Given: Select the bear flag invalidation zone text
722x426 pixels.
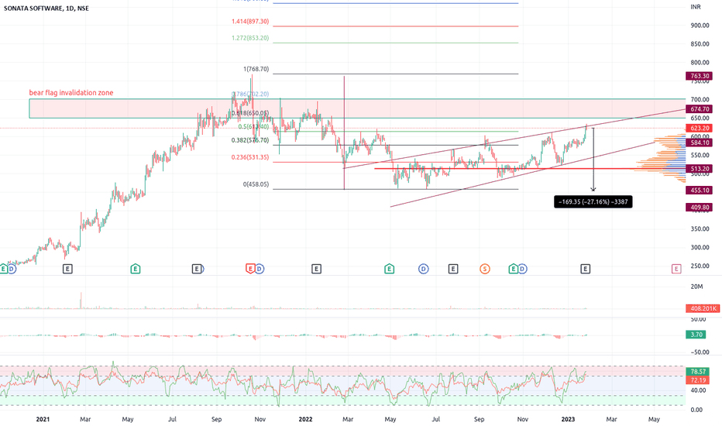Looking at the screenshot, I should pyautogui.click(x=71, y=93).
